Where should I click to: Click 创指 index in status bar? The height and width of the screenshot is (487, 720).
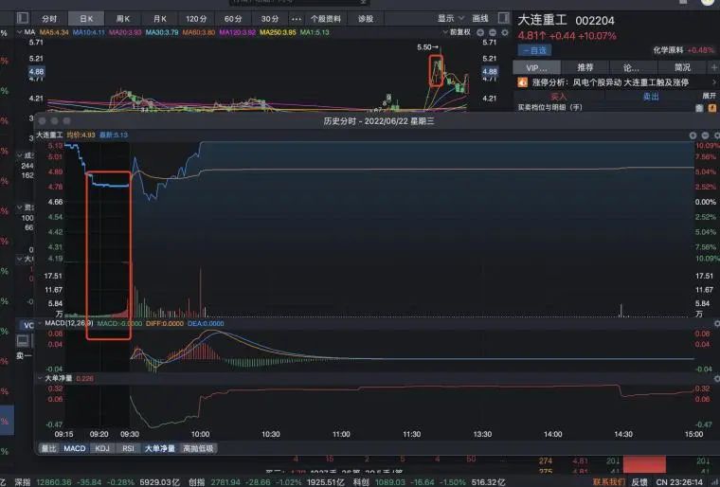(196, 482)
